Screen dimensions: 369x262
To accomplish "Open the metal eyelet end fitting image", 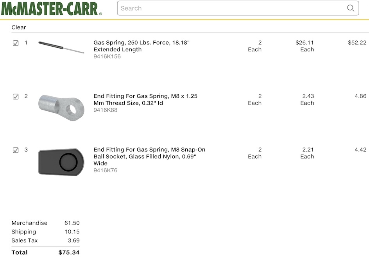I will pyautogui.click(x=61, y=107).
